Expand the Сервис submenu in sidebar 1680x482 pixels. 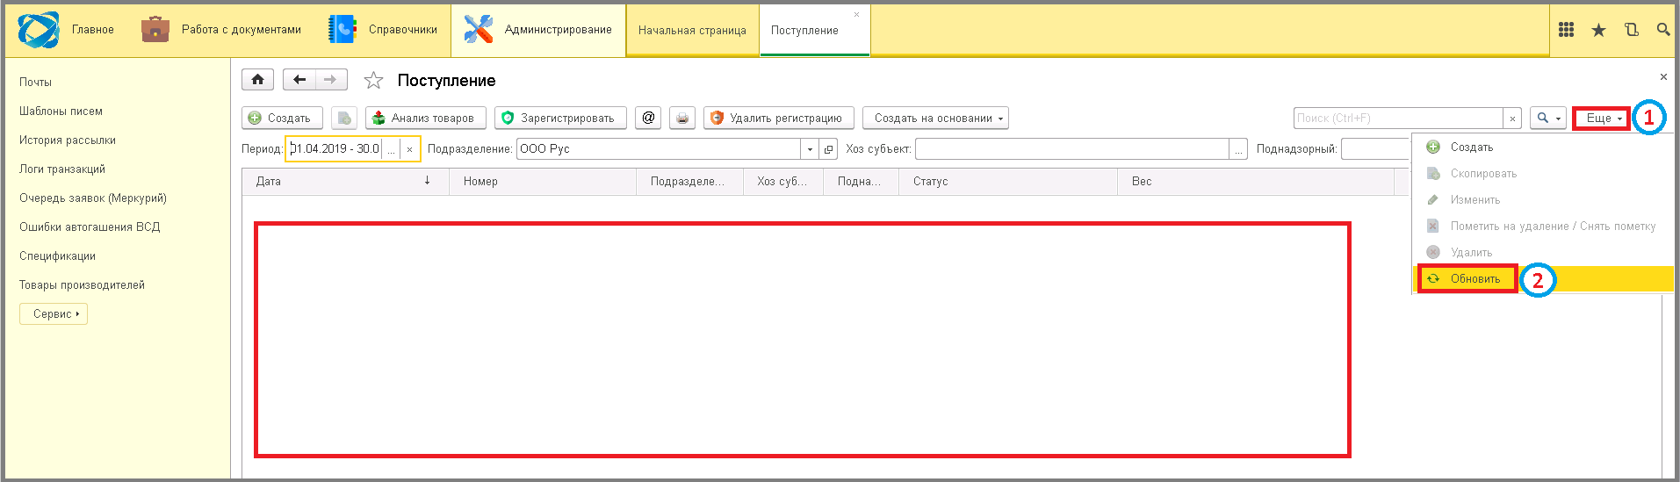click(x=54, y=313)
